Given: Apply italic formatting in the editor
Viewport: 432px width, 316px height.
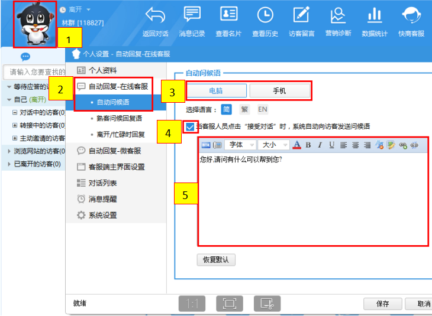Looking at the screenshot, I should 320,145.
